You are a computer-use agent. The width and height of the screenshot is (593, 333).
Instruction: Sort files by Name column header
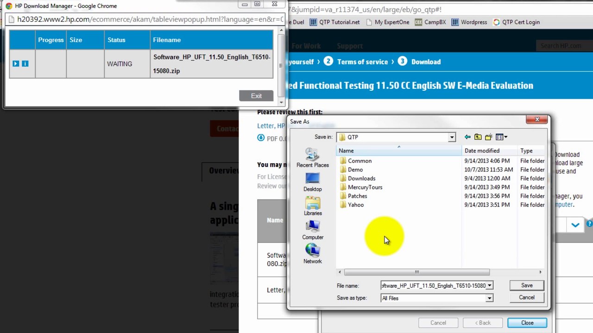tap(399, 151)
